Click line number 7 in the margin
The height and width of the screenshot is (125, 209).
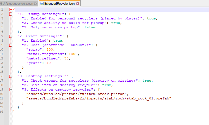[2, 36]
